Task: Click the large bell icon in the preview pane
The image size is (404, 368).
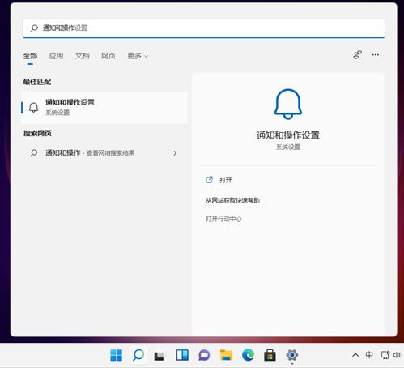Action: [x=288, y=104]
